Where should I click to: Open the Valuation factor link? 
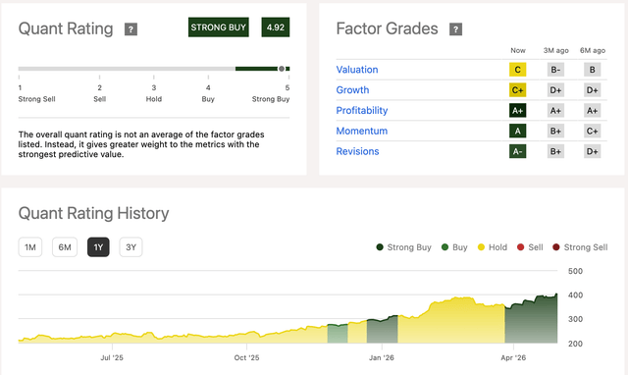(x=357, y=70)
